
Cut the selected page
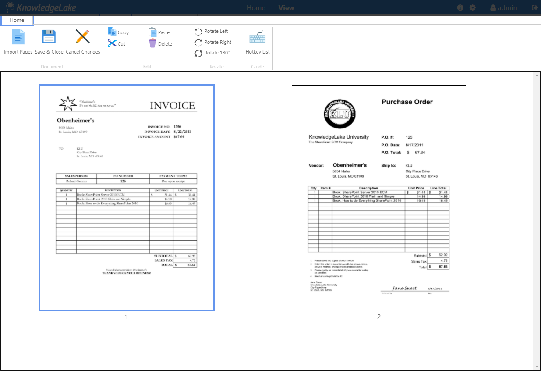pyautogui.click(x=117, y=44)
